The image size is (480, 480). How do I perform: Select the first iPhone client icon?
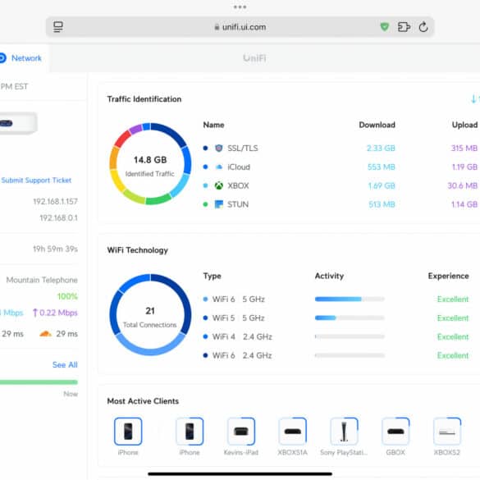[x=128, y=432]
